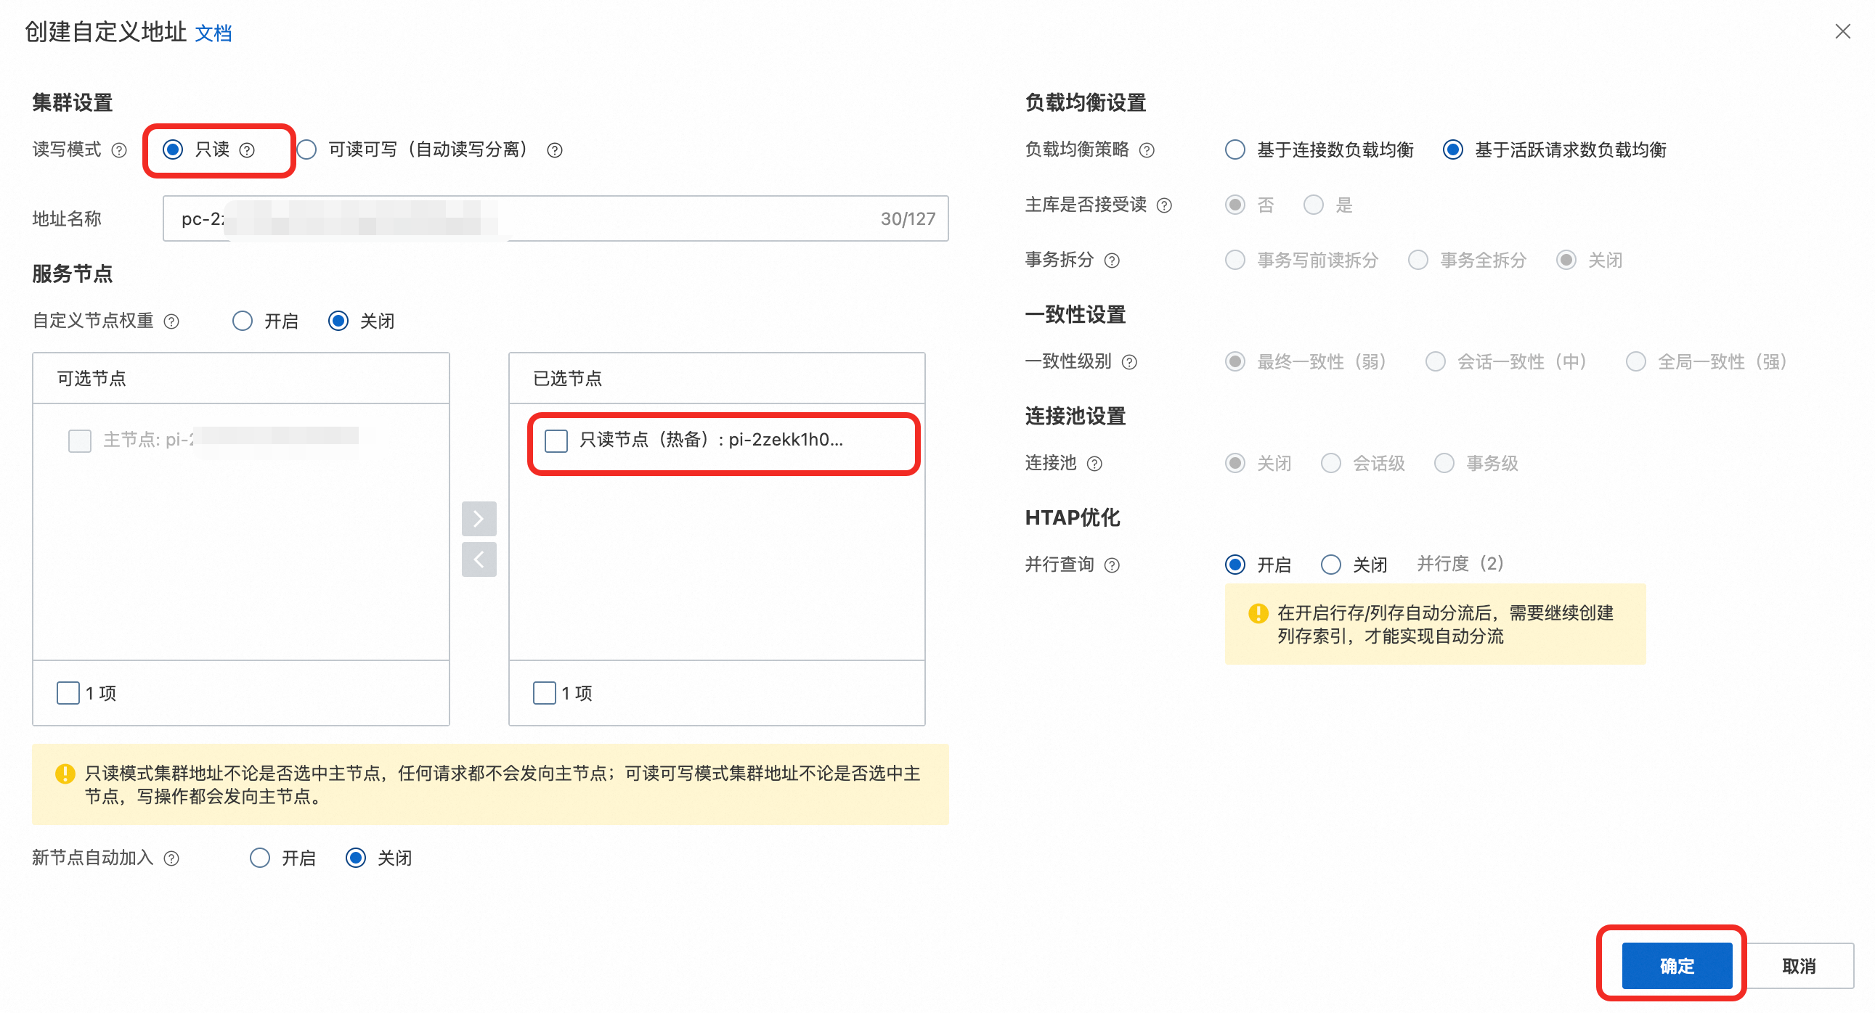Check select-all box under 可选节点
This screenshot has width=1875, height=1013.
pyautogui.click(x=68, y=693)
